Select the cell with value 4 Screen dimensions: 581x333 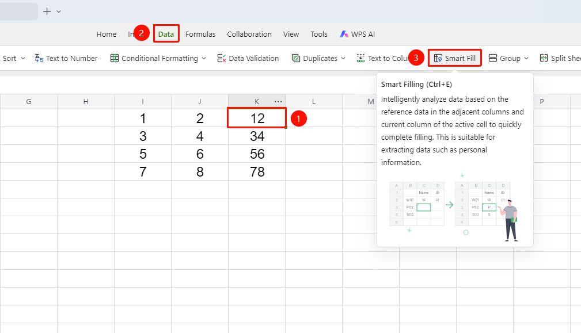click(x=200, y=136)
